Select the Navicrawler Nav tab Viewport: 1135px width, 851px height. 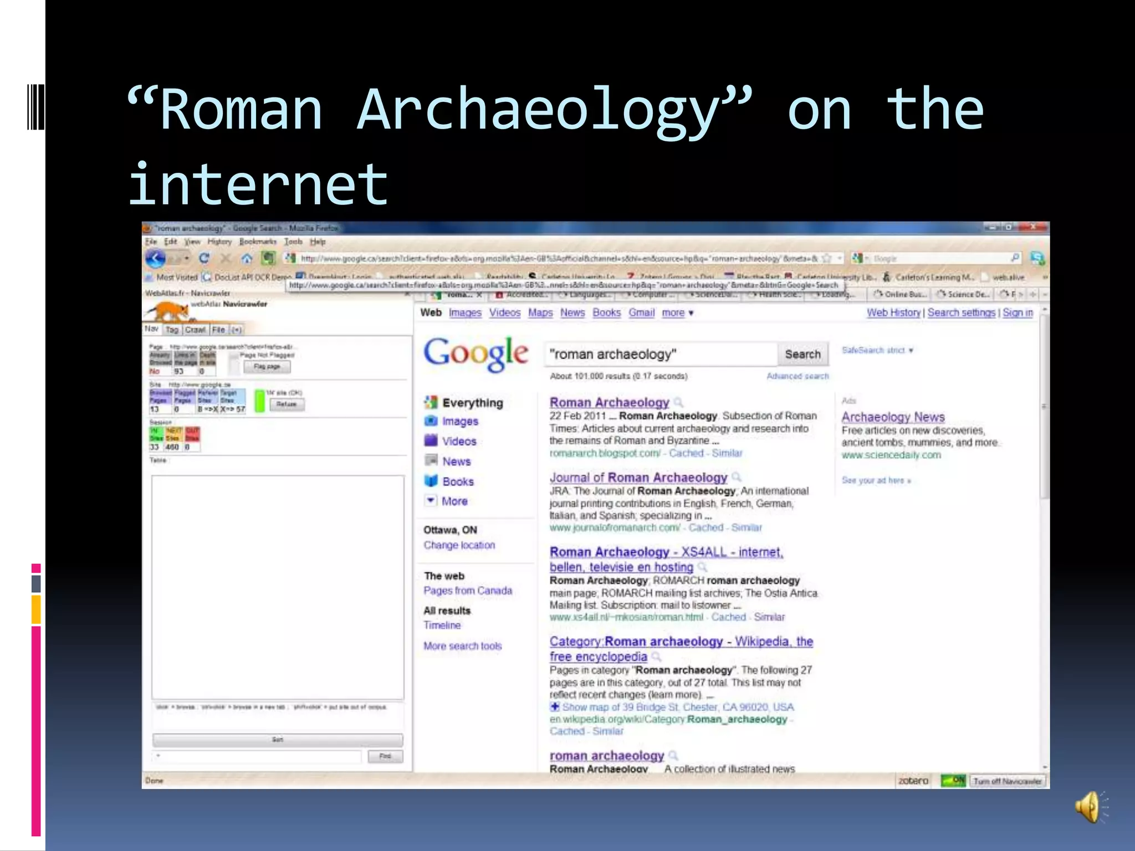click(151, 329)
